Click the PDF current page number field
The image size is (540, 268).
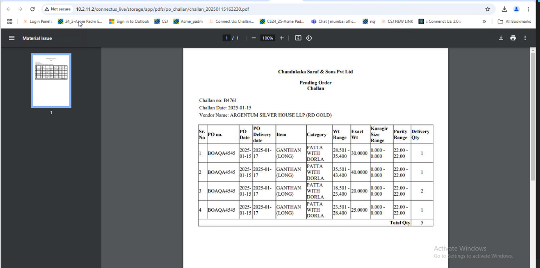tap(226, 38)
